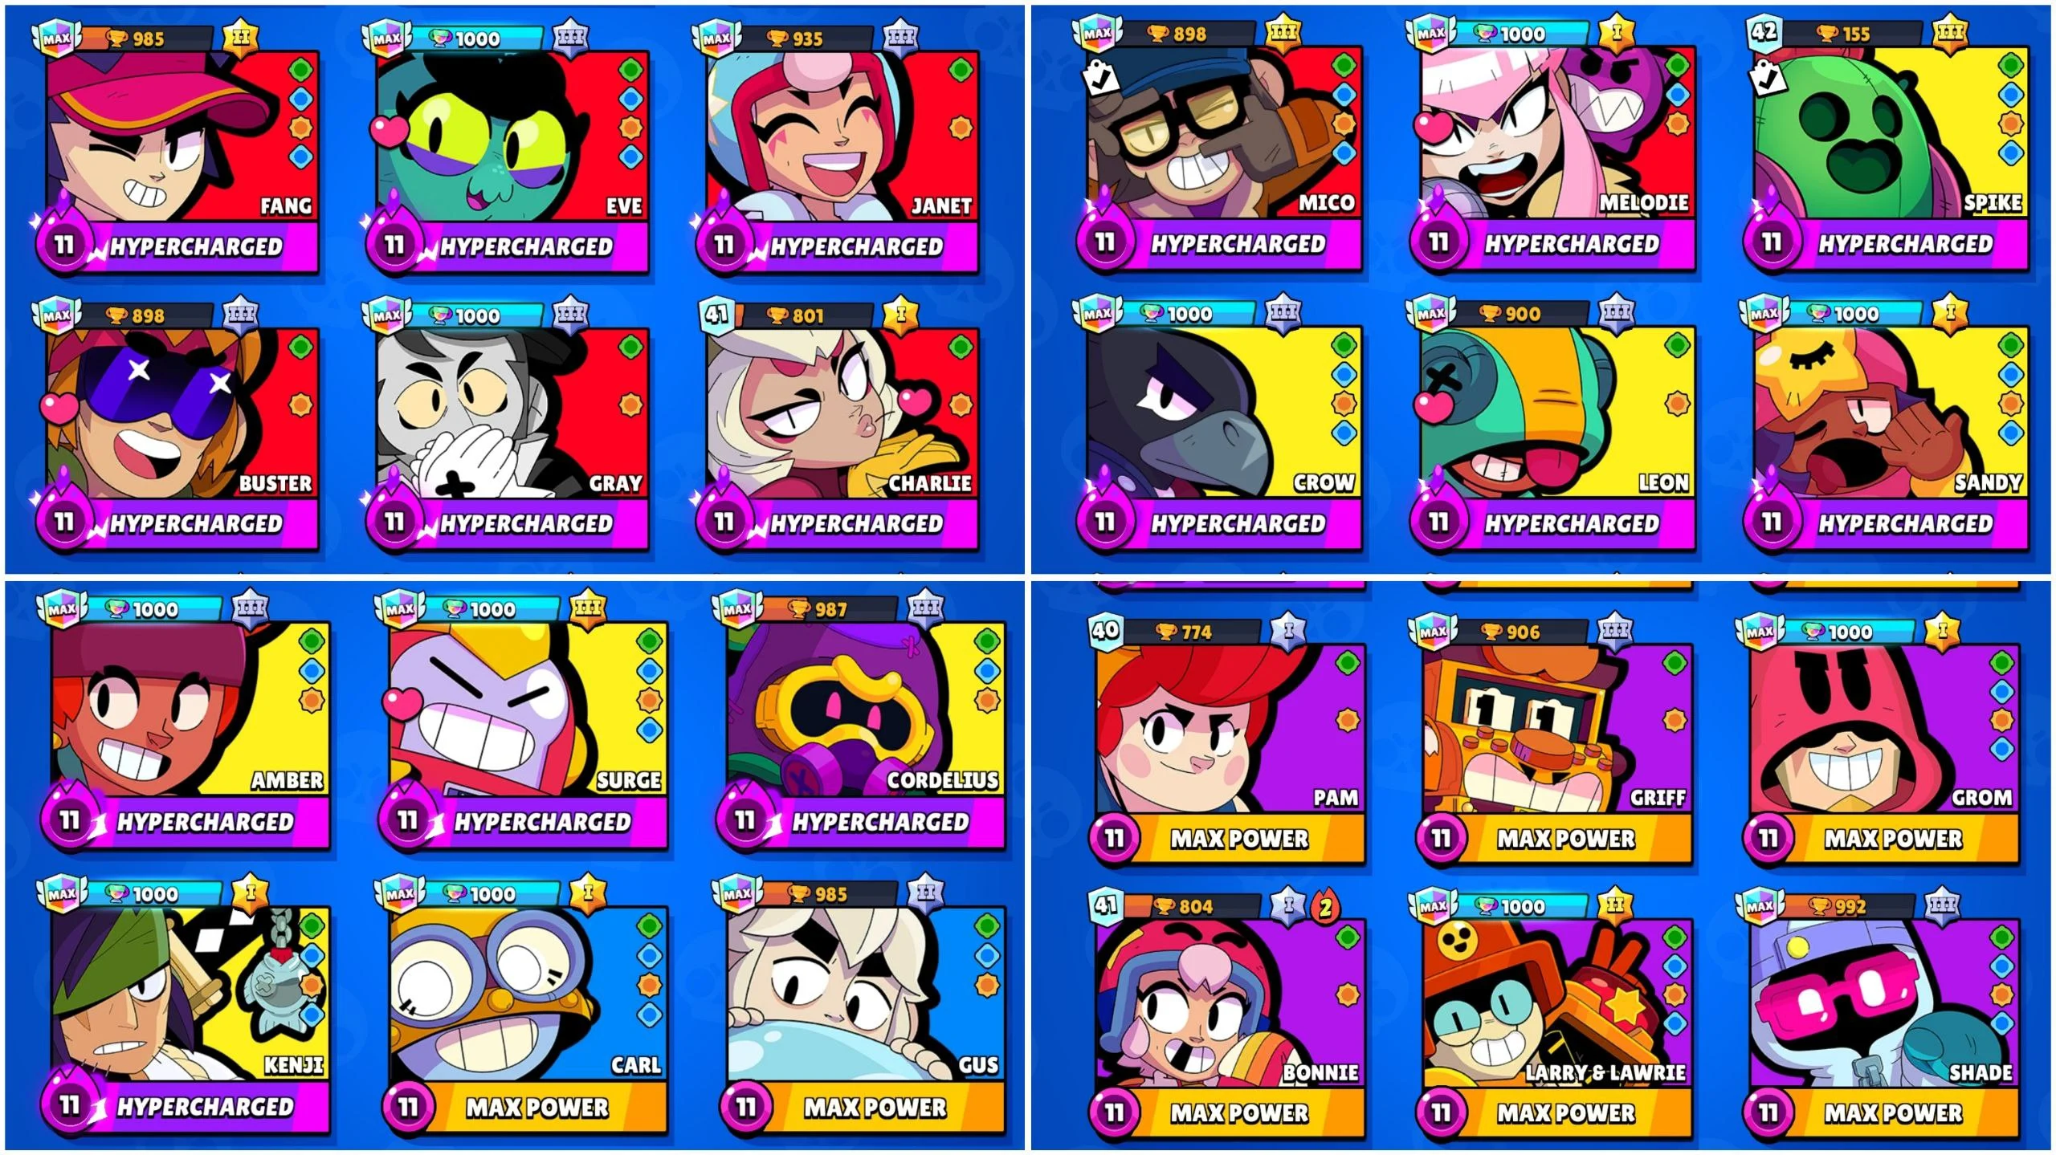Select Mico's checkmark quest tag icon
Image resolution: width=2056 pixels, height=1155 pixels.
pos(1099,77)
